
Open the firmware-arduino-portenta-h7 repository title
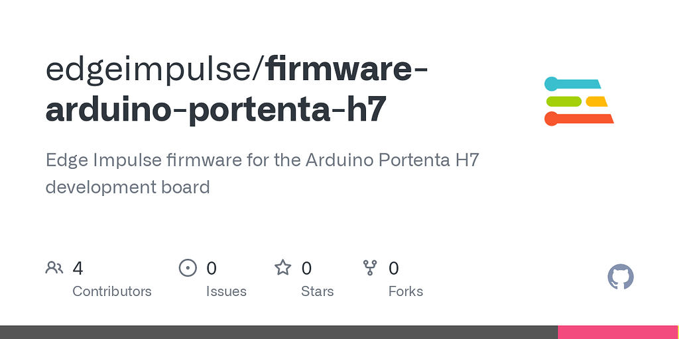[237, 90]
